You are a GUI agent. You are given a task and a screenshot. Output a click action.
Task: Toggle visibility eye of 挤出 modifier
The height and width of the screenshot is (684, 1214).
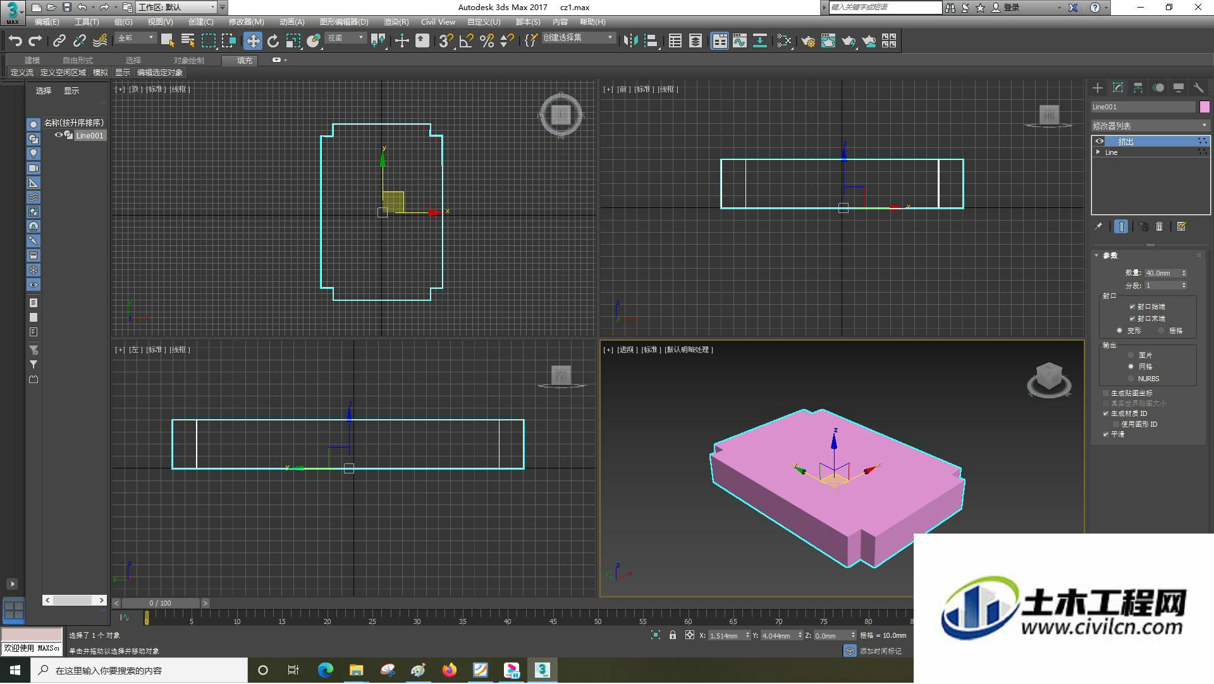point(1100,141)
